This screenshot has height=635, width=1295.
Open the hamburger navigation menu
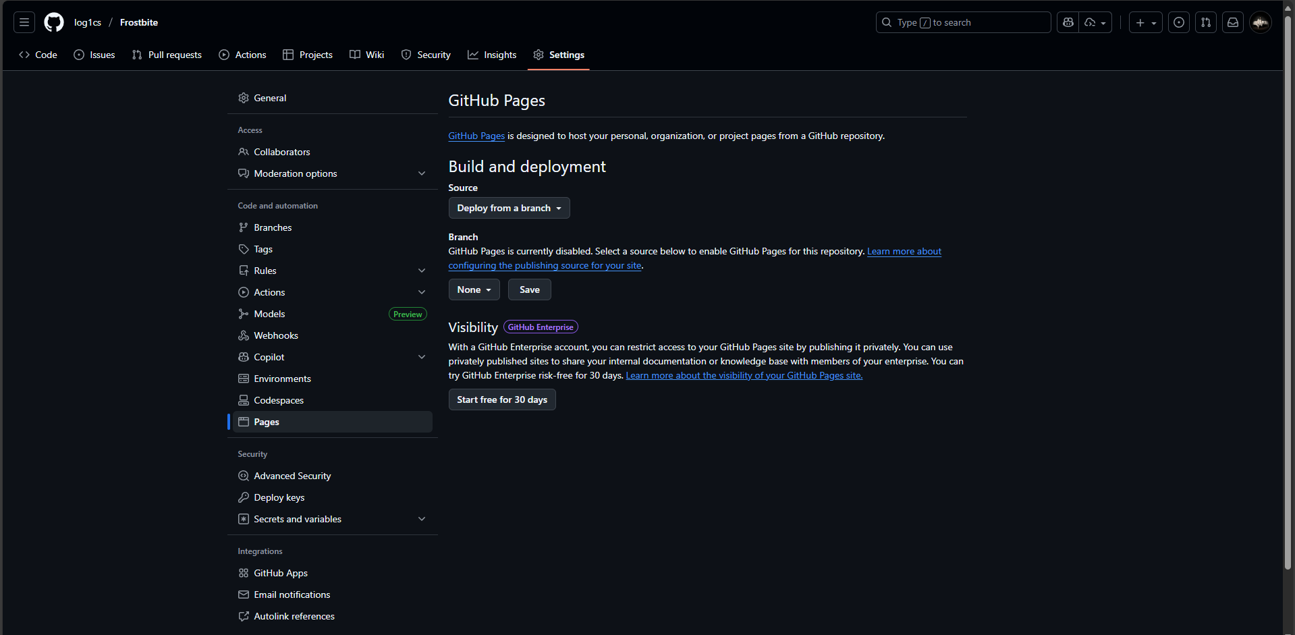pos(24,22)
